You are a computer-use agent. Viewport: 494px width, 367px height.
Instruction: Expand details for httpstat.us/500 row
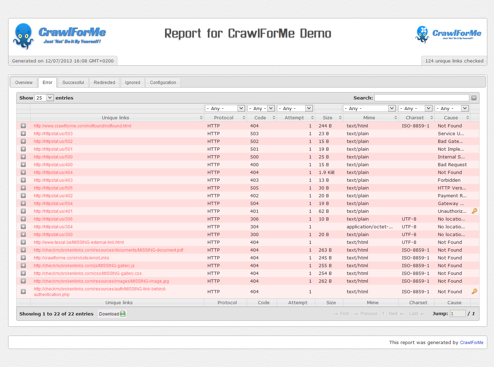[x=23, y=157]
